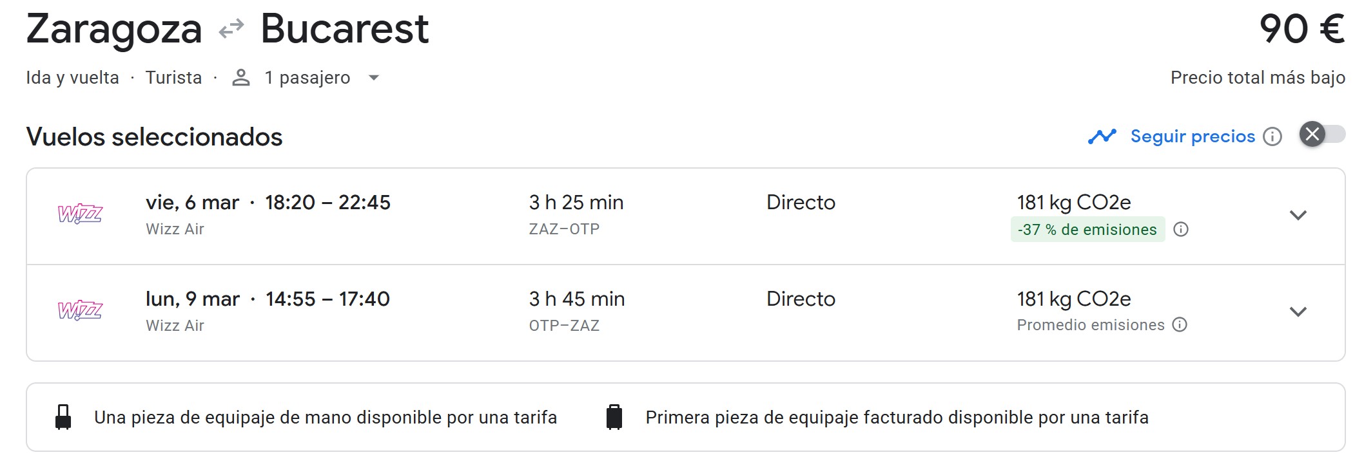Image resolution: width=1364 pixels, height=466 pixels.
Task: Click the round-trip arrows icon
Action: coord(231,29)
